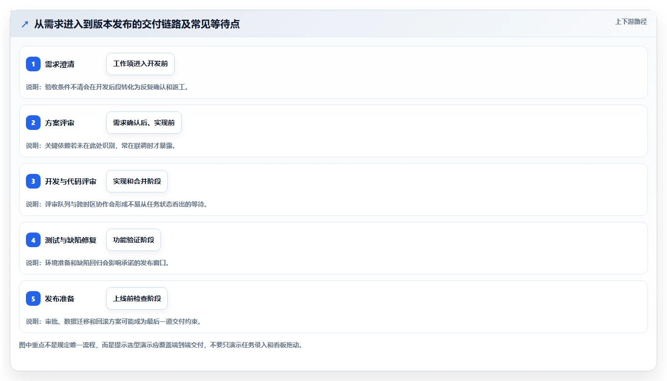The image size is (667, 381).
Task: Click the 开发与代码评审 step title
Action: tap(71, 181)
